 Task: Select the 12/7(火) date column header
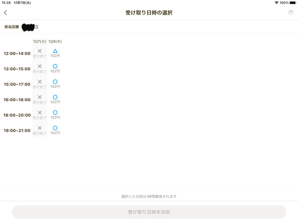click(40, 42)
